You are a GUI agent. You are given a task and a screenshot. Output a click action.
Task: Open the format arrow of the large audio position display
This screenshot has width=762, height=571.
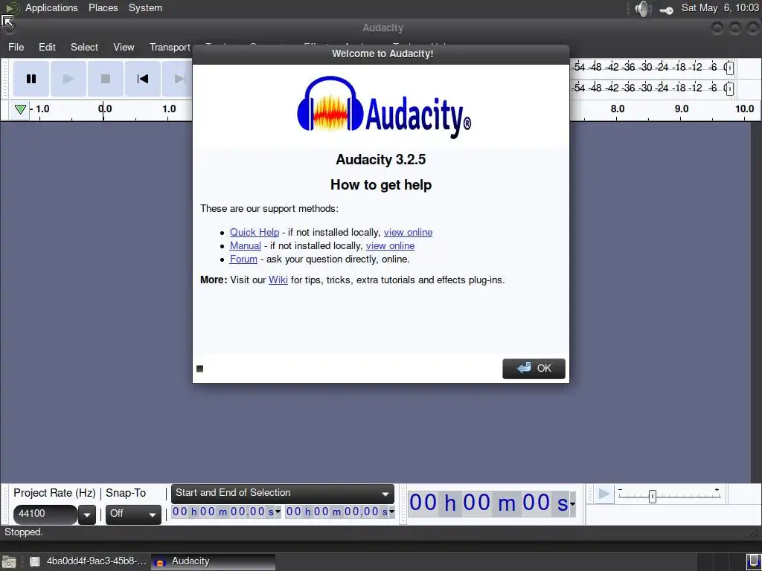tap(572, 503)
